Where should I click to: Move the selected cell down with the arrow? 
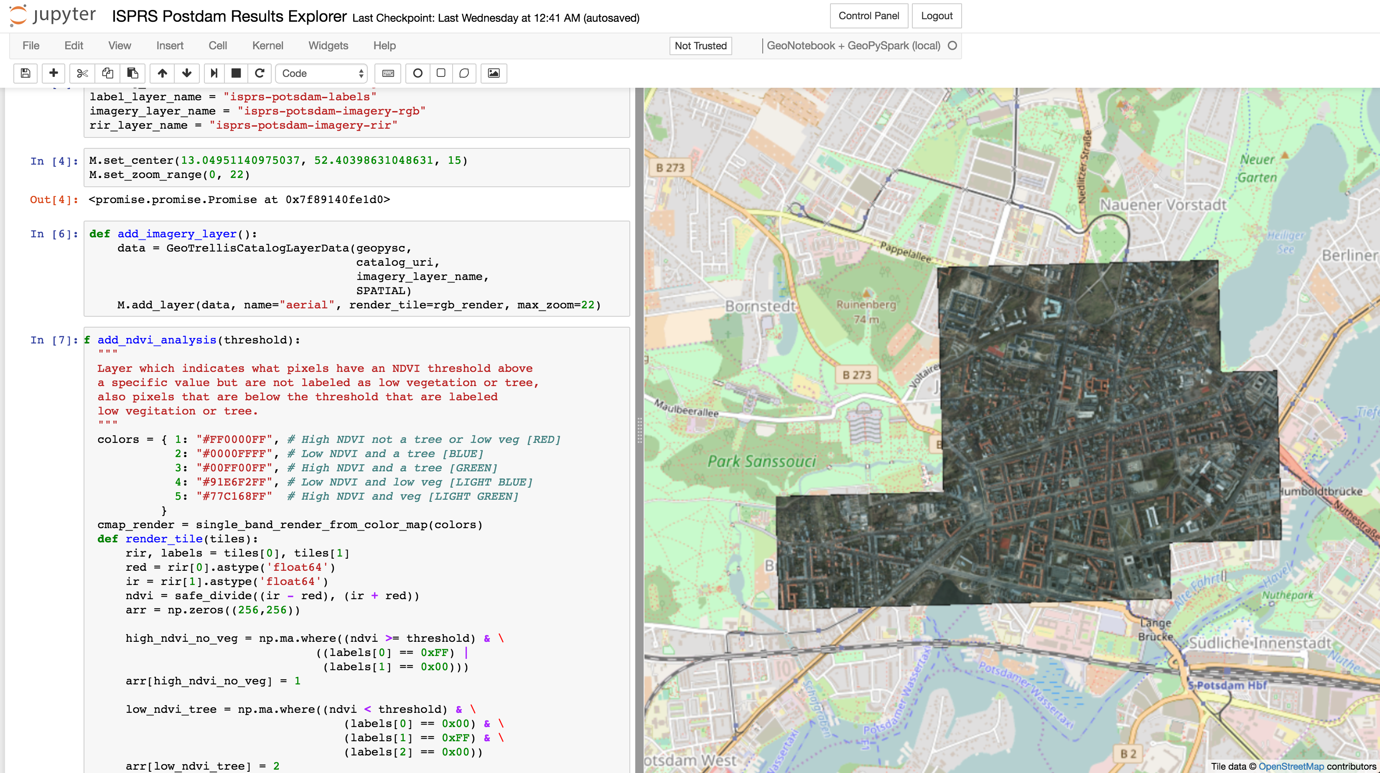point(187,74)
